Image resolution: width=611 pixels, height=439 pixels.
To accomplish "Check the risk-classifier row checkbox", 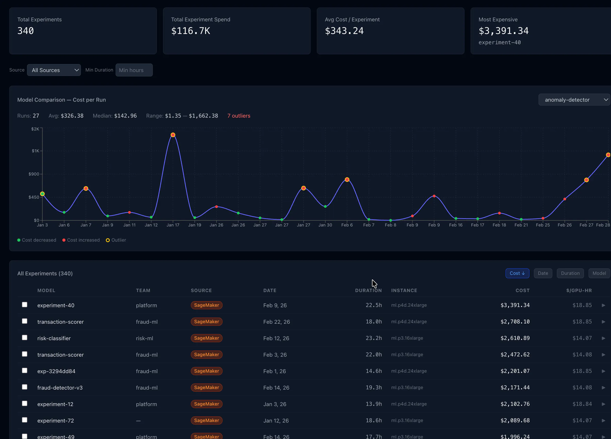I will [x=24, y=337].
